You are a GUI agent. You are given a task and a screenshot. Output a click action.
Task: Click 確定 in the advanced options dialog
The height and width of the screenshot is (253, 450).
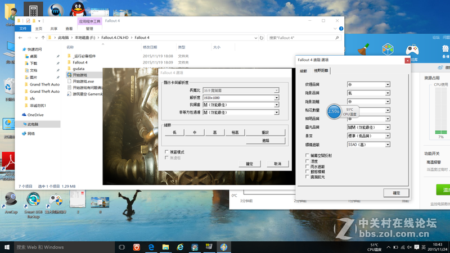(395, 192)
